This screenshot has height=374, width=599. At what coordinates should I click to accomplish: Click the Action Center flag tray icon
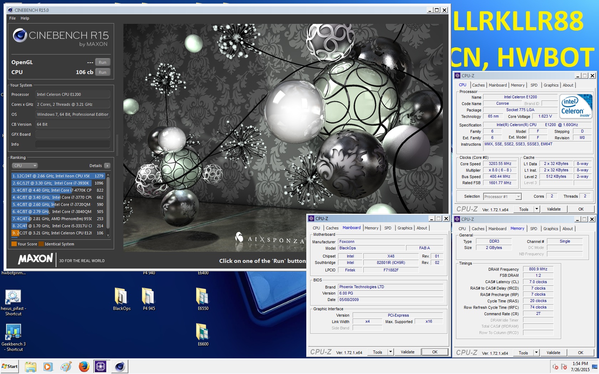(x=564, y=367)
